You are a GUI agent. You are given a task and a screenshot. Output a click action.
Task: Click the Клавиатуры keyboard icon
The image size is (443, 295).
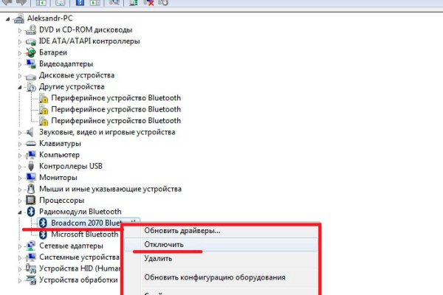pos(30,144)
